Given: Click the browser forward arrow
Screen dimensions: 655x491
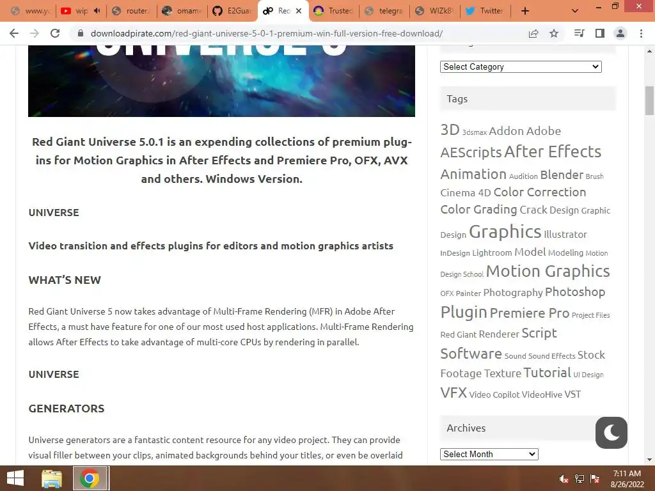Looking at the screenshot, I should tap(35, 33).
